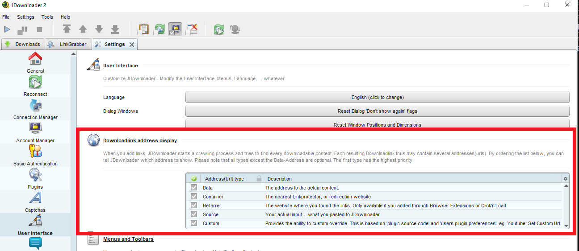Viewport: 579px width, 251px height.
Task: Click the stop downloads toolbar icon
Action: coord(39,29)
